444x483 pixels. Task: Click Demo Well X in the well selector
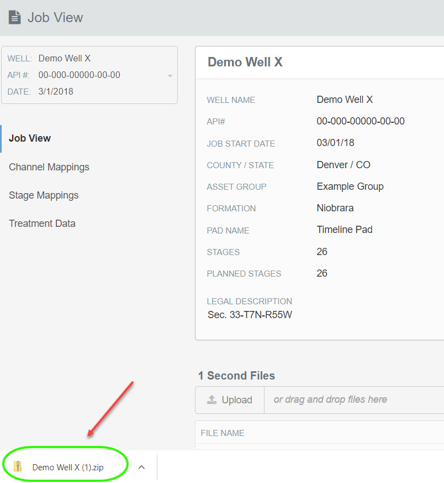(x=64, y=58)
